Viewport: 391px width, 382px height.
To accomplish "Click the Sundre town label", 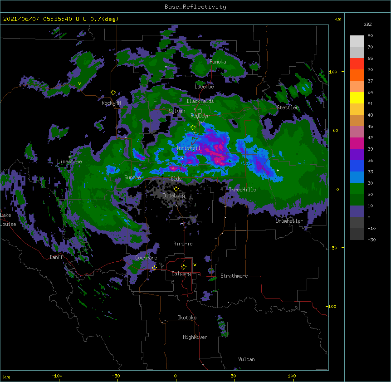I will [x=132, y=177].
